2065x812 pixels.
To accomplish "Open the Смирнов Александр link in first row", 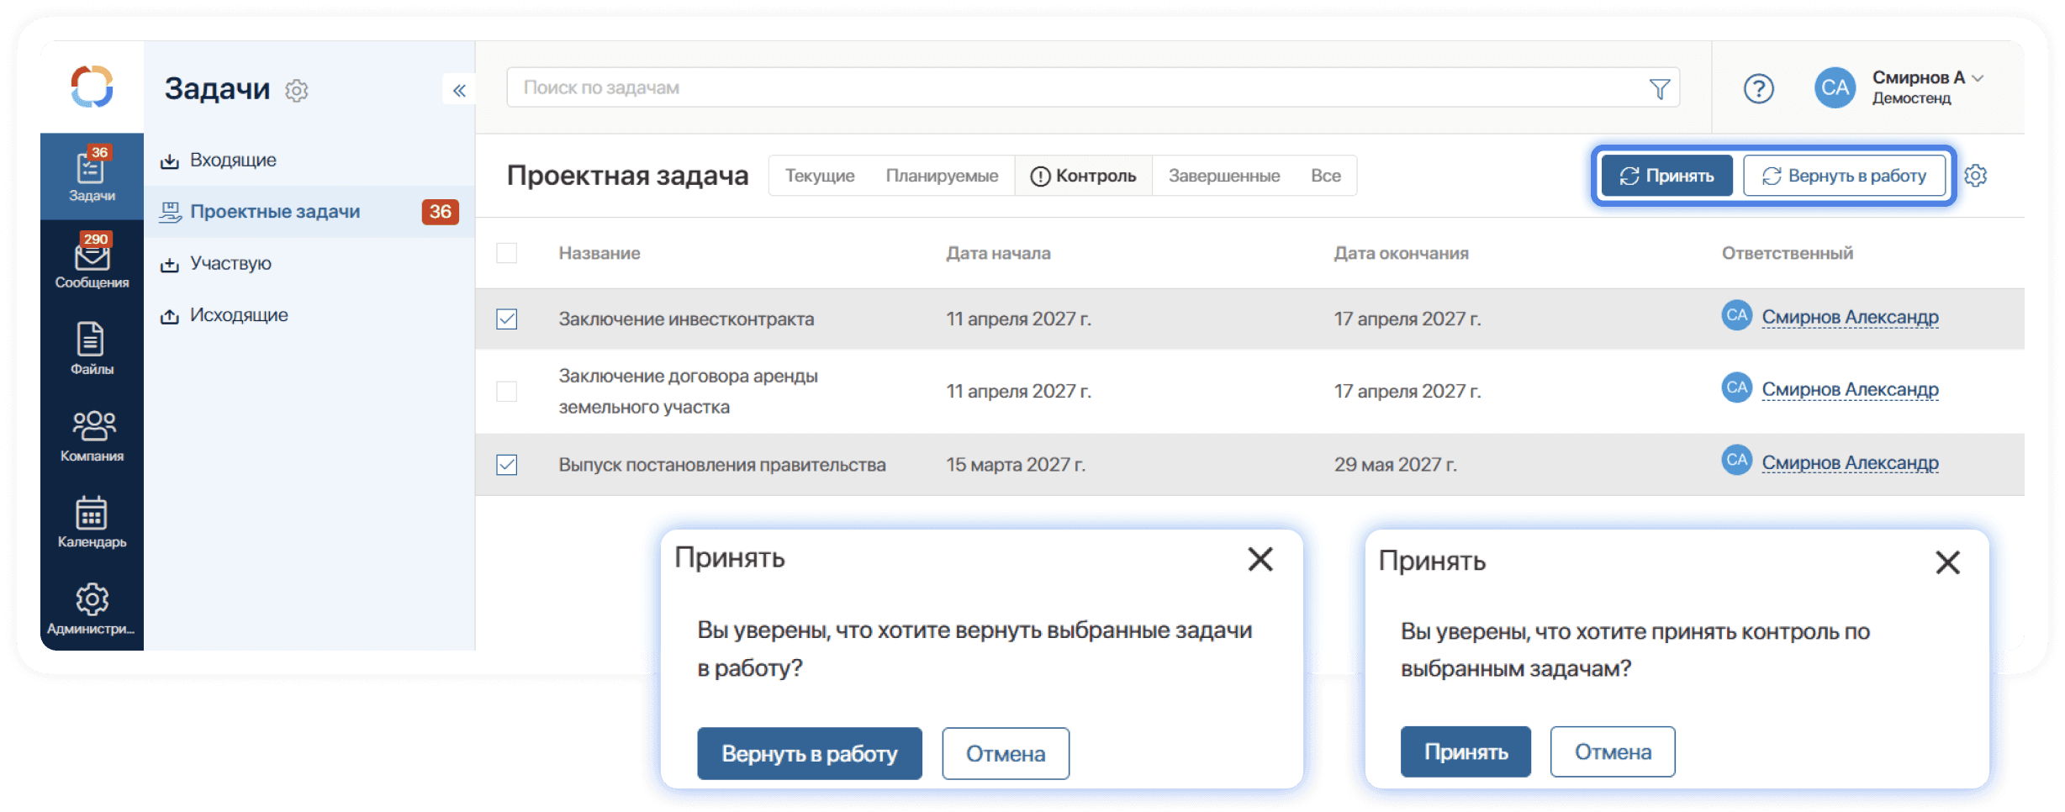I will pyautogui.click(x=1850, y=318).
